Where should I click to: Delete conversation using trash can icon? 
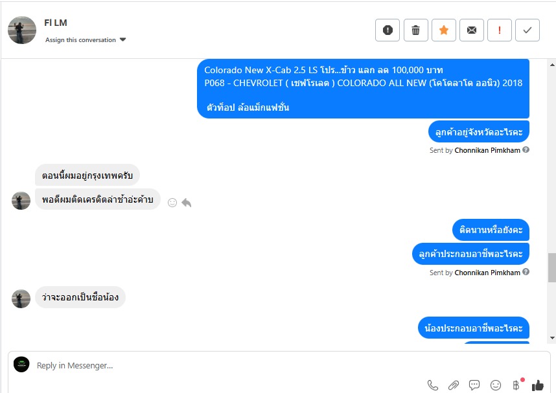[415, 30]
